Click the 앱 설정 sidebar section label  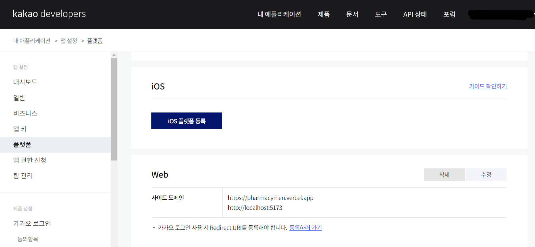[20, 67]
